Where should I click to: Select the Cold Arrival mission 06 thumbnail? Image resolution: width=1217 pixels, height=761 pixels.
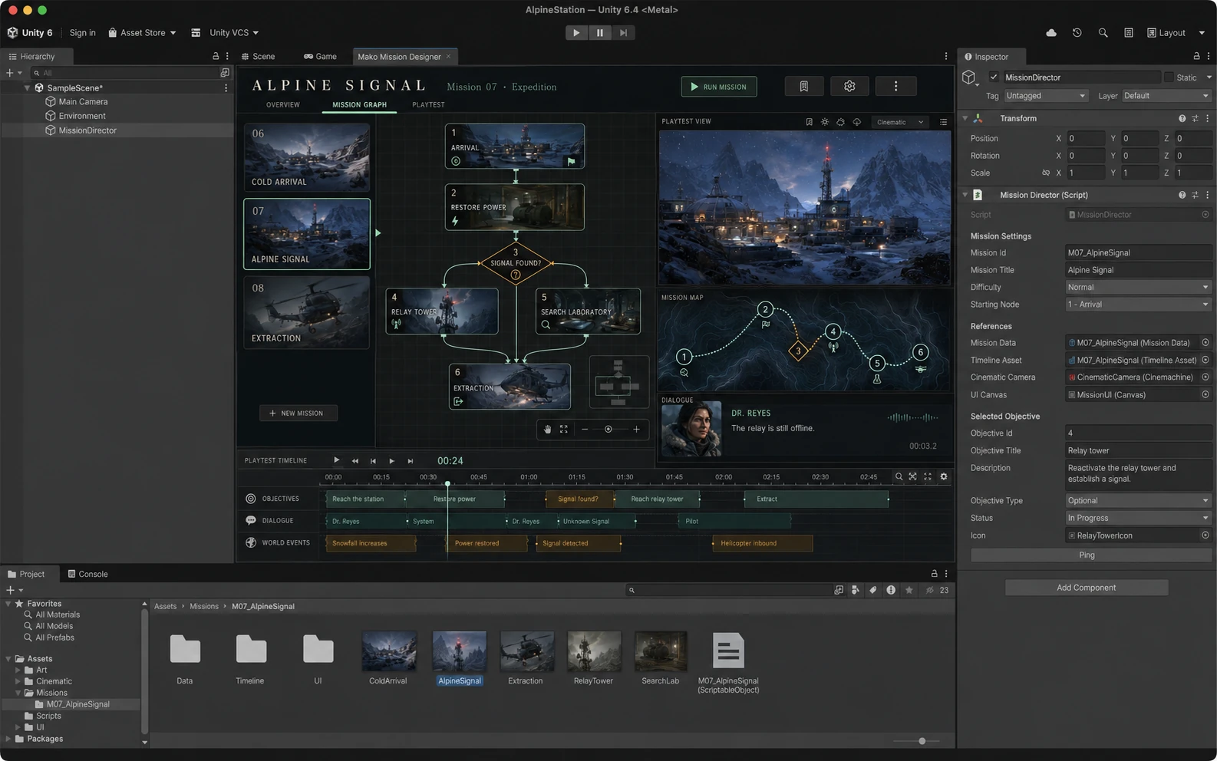coord(307,157)
